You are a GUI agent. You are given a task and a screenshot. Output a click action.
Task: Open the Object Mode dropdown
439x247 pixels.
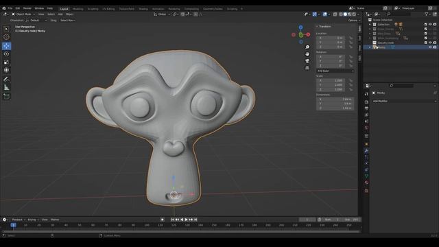tap(23, 14)
